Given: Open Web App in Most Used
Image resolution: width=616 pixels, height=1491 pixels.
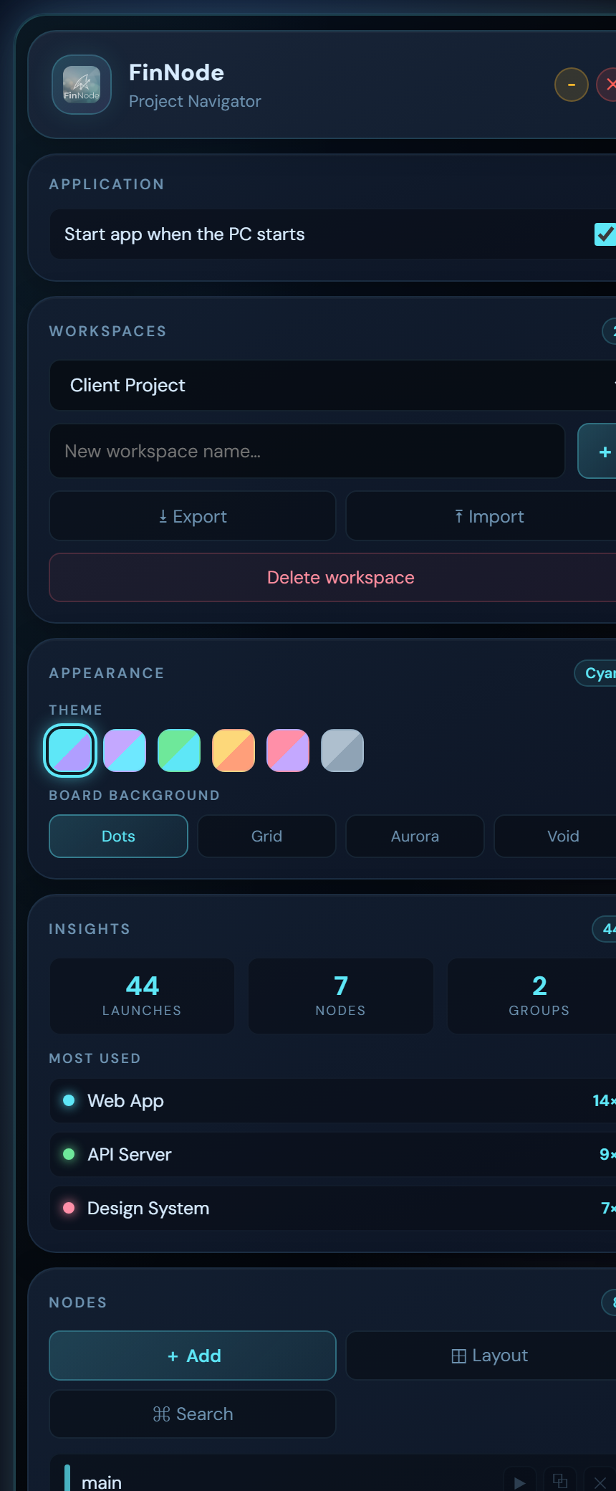Looking at the screenshot, I should (333, 1100).
